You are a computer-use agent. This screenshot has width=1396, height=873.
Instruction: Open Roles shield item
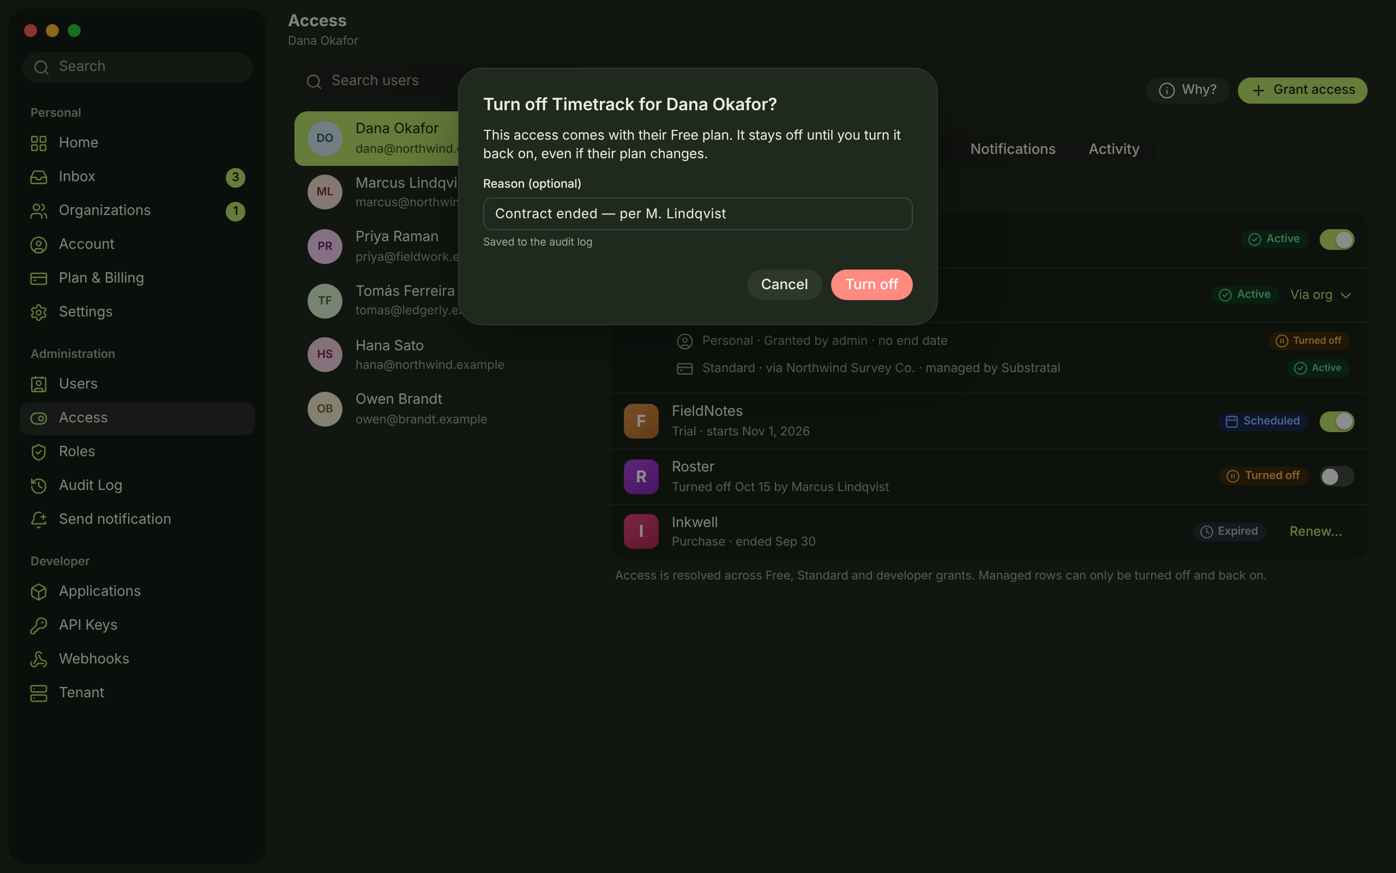pyautogui.click(x=137, y=452)
